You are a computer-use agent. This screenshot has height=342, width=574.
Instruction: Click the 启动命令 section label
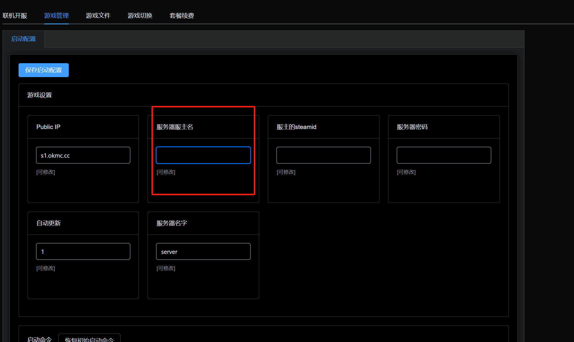tap(39, 339)
